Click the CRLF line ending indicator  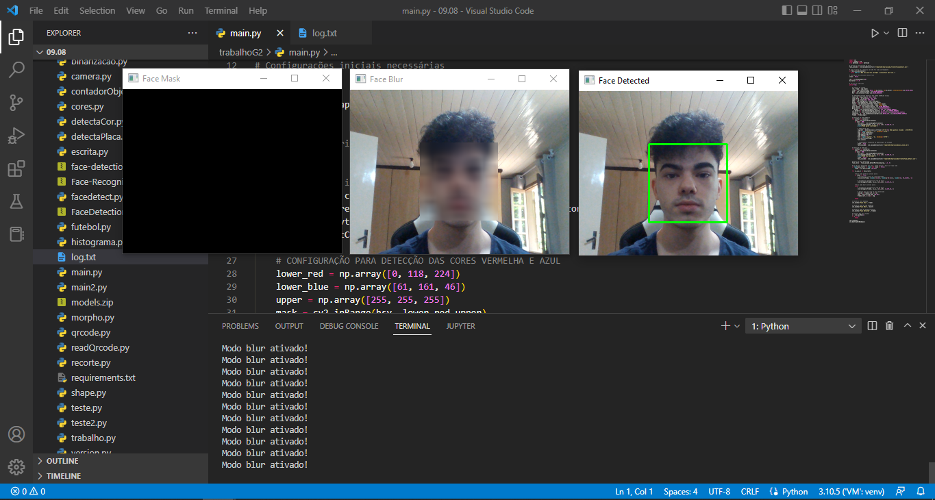click(x=749, y=491)
